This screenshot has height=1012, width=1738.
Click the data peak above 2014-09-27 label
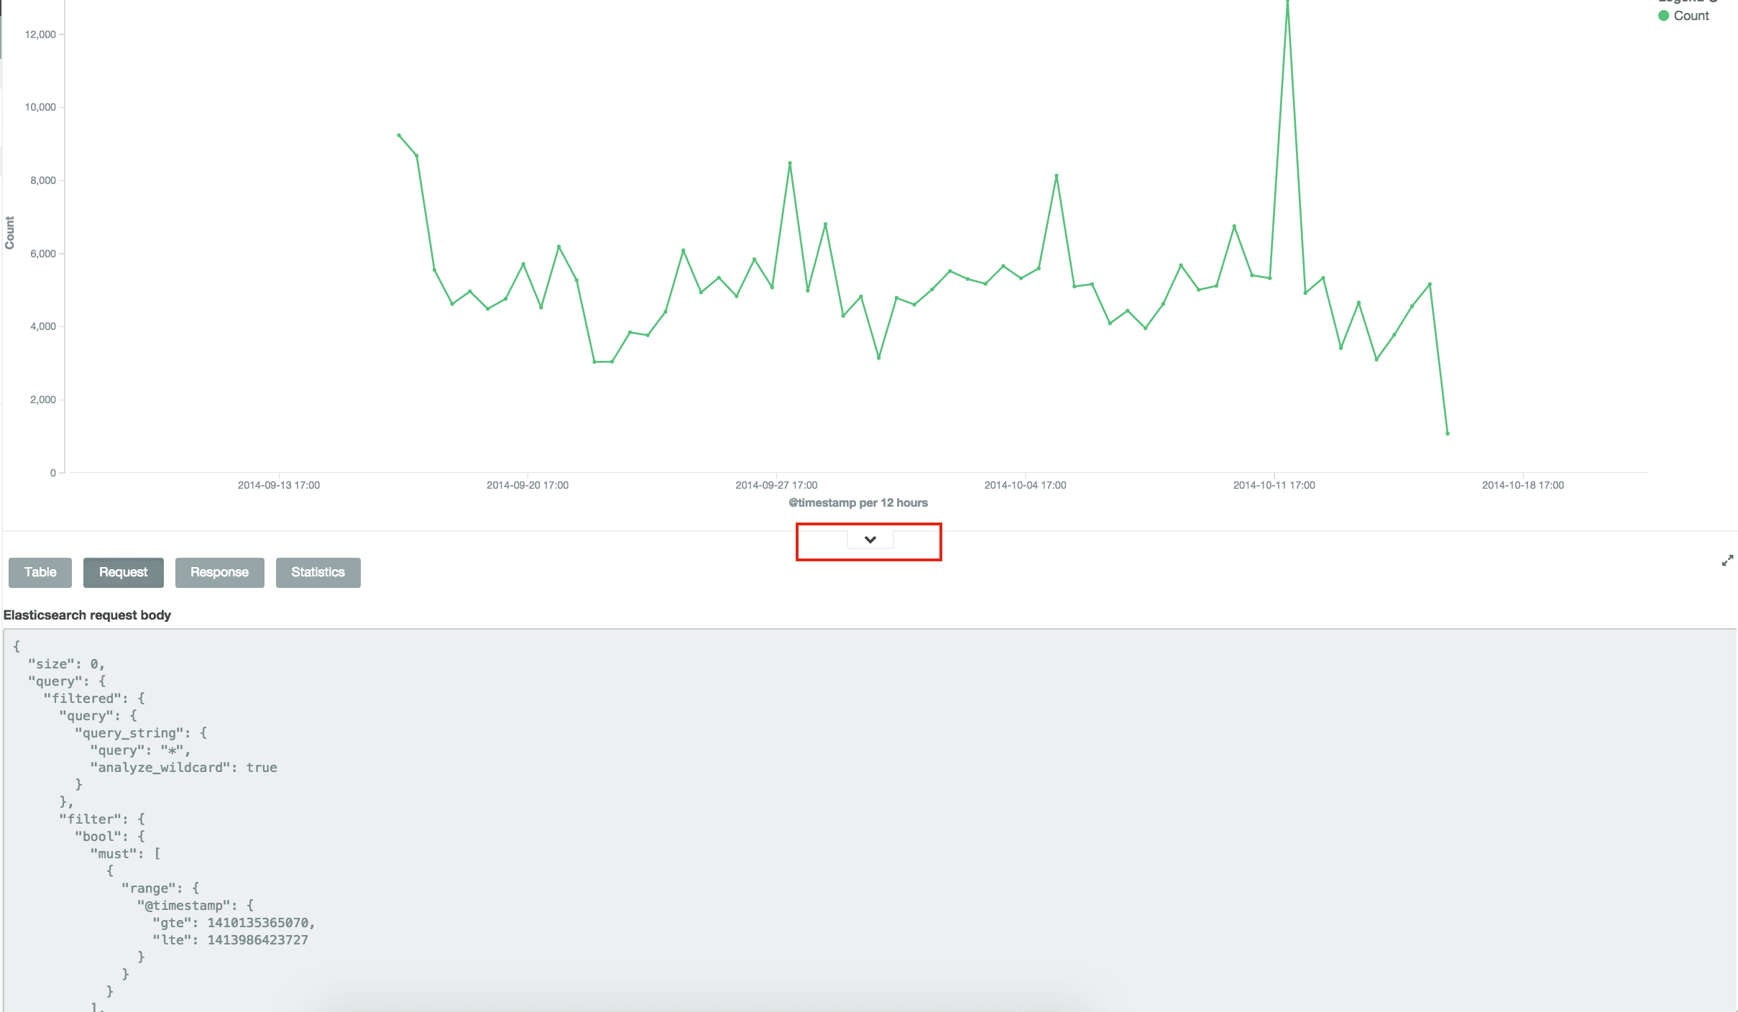pyautogui.click(x=789, y=164)
